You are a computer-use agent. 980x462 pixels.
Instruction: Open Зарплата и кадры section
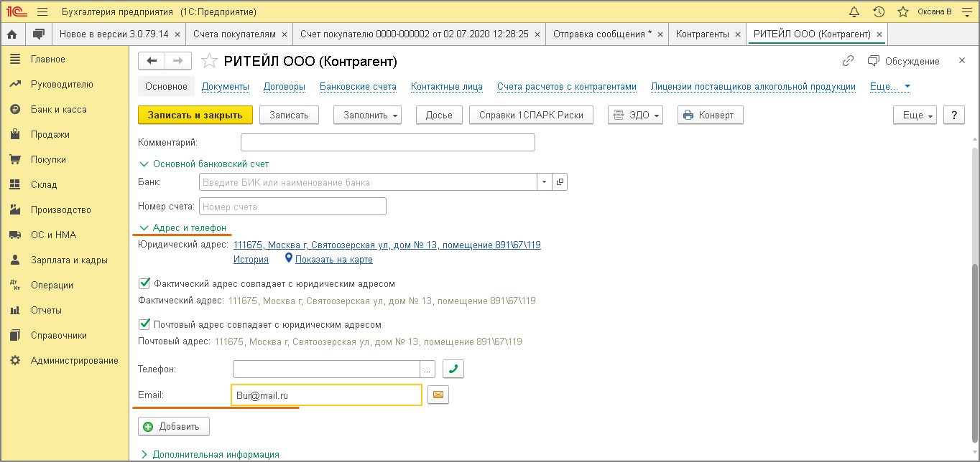coord(69,260)
